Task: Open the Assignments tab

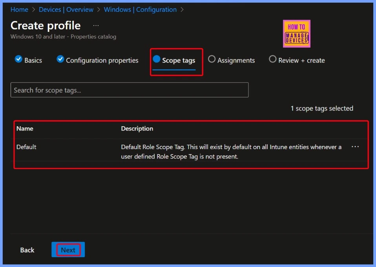Action: click(232, 60)
